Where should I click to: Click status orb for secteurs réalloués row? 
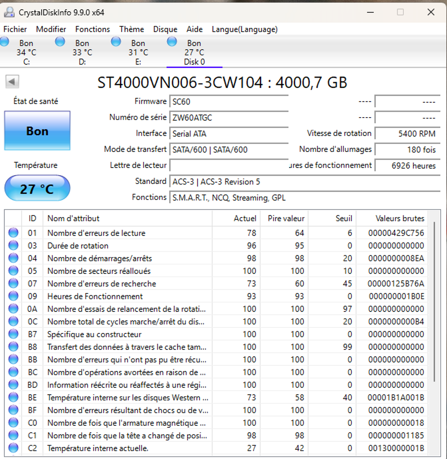pyautogui.click(x=13, y=271)
